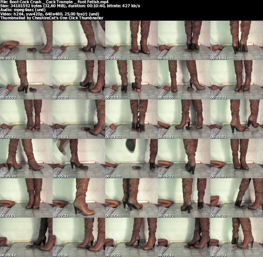Select the frame stamped 00:01:23
Screen dimensions: 263x257
(184, 40)
